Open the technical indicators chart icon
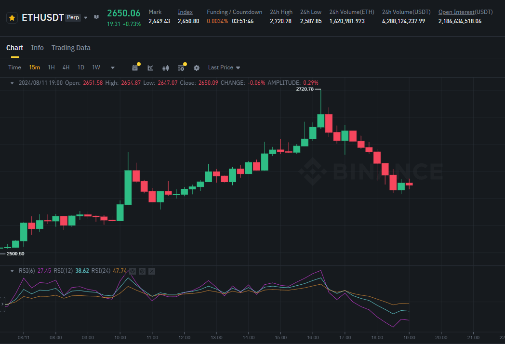This screenshot has height=344, width=505. pos(150,68)
